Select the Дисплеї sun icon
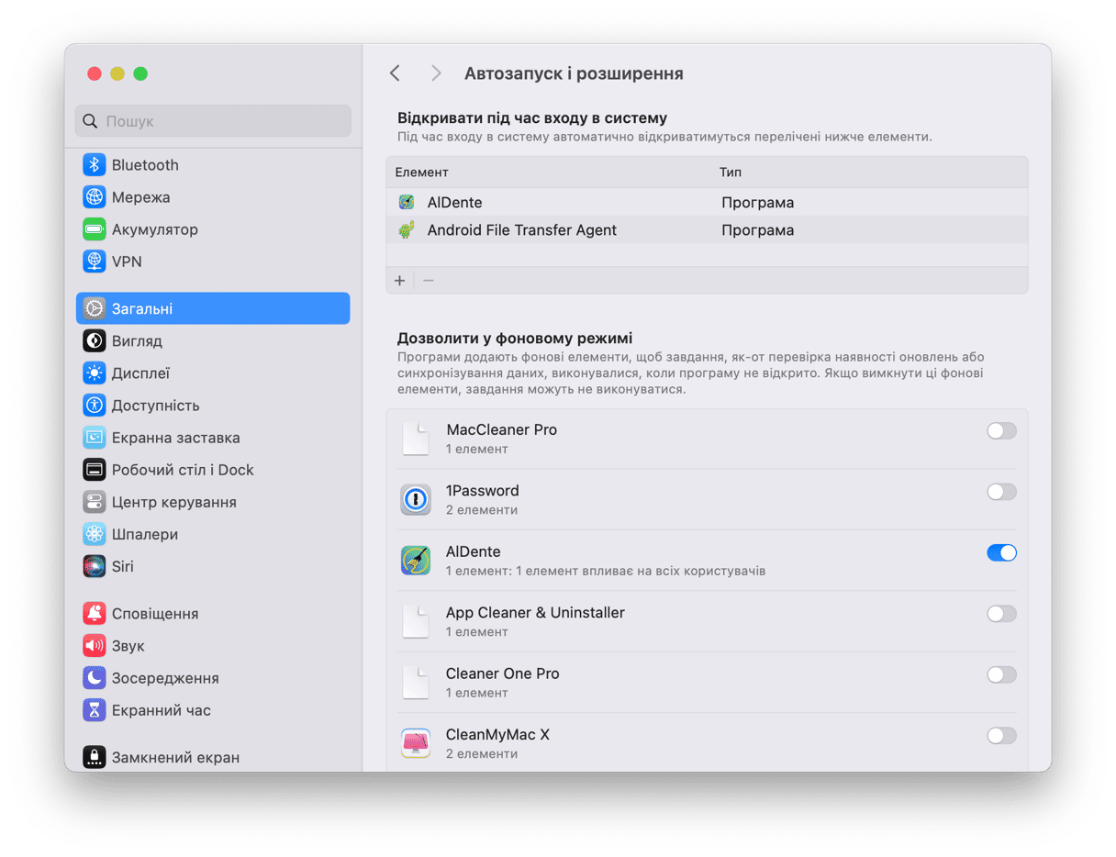 pos(95,373)
